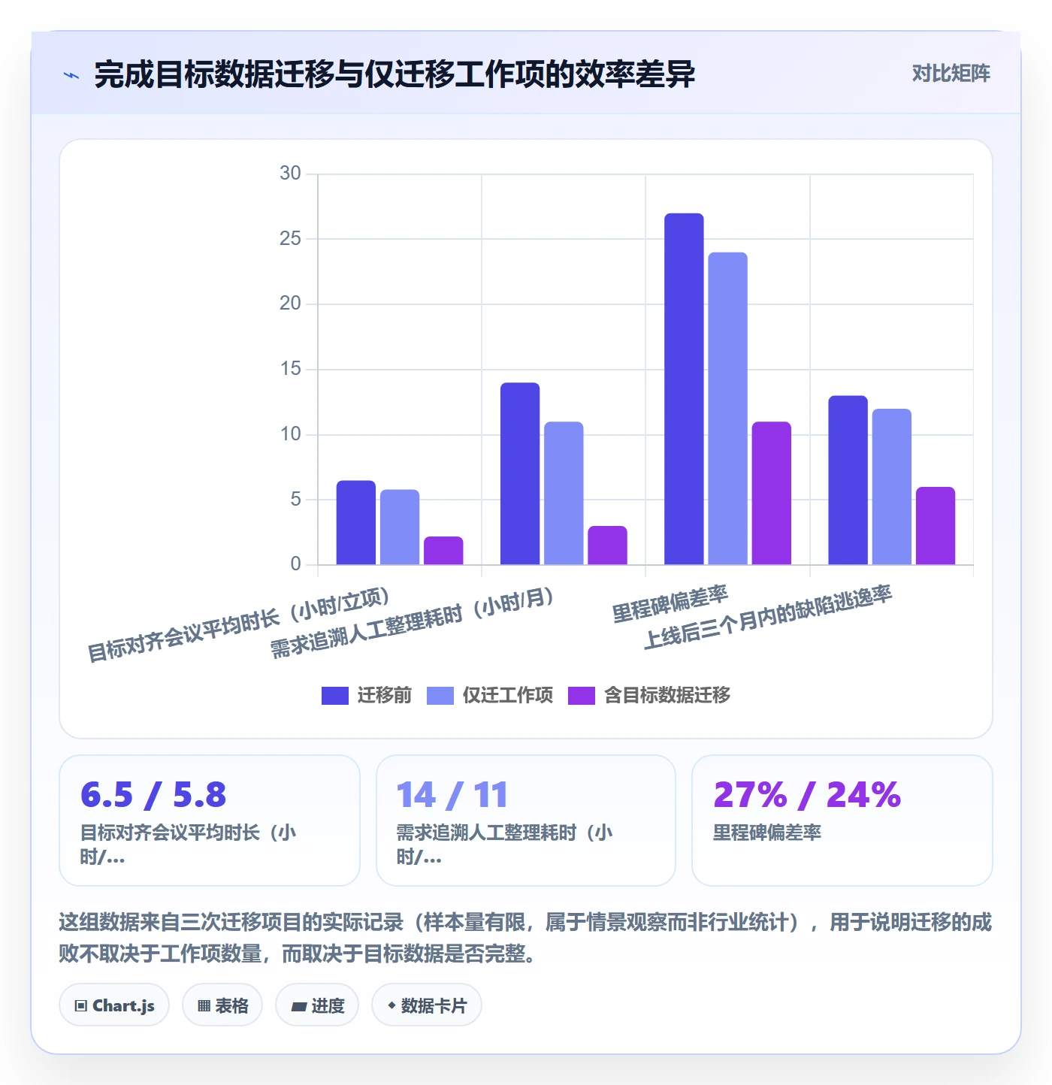
Task: Click the light blue bar for 缺陷逃逸率
Action: (x=892, y=487)
